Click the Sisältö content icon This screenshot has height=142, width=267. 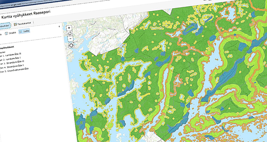click(6, 34)
